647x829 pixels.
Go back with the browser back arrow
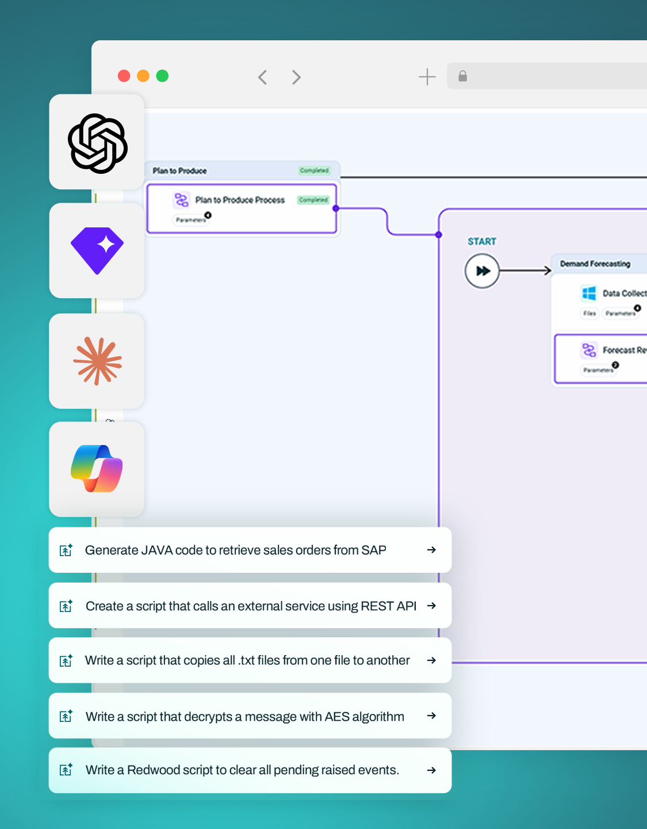pos(263,77)
